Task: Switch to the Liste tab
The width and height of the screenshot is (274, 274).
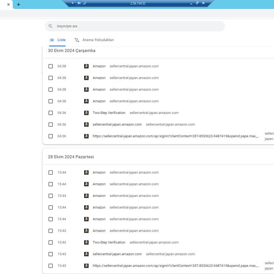Action: click(61, 40)
